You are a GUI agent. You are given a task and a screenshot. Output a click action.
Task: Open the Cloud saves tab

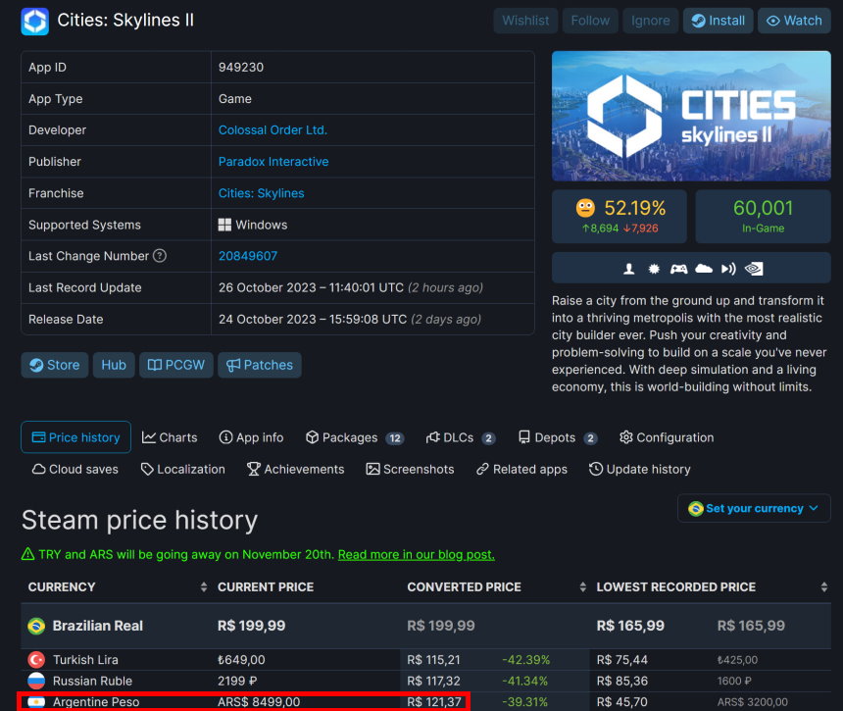[x=74, y=469]
